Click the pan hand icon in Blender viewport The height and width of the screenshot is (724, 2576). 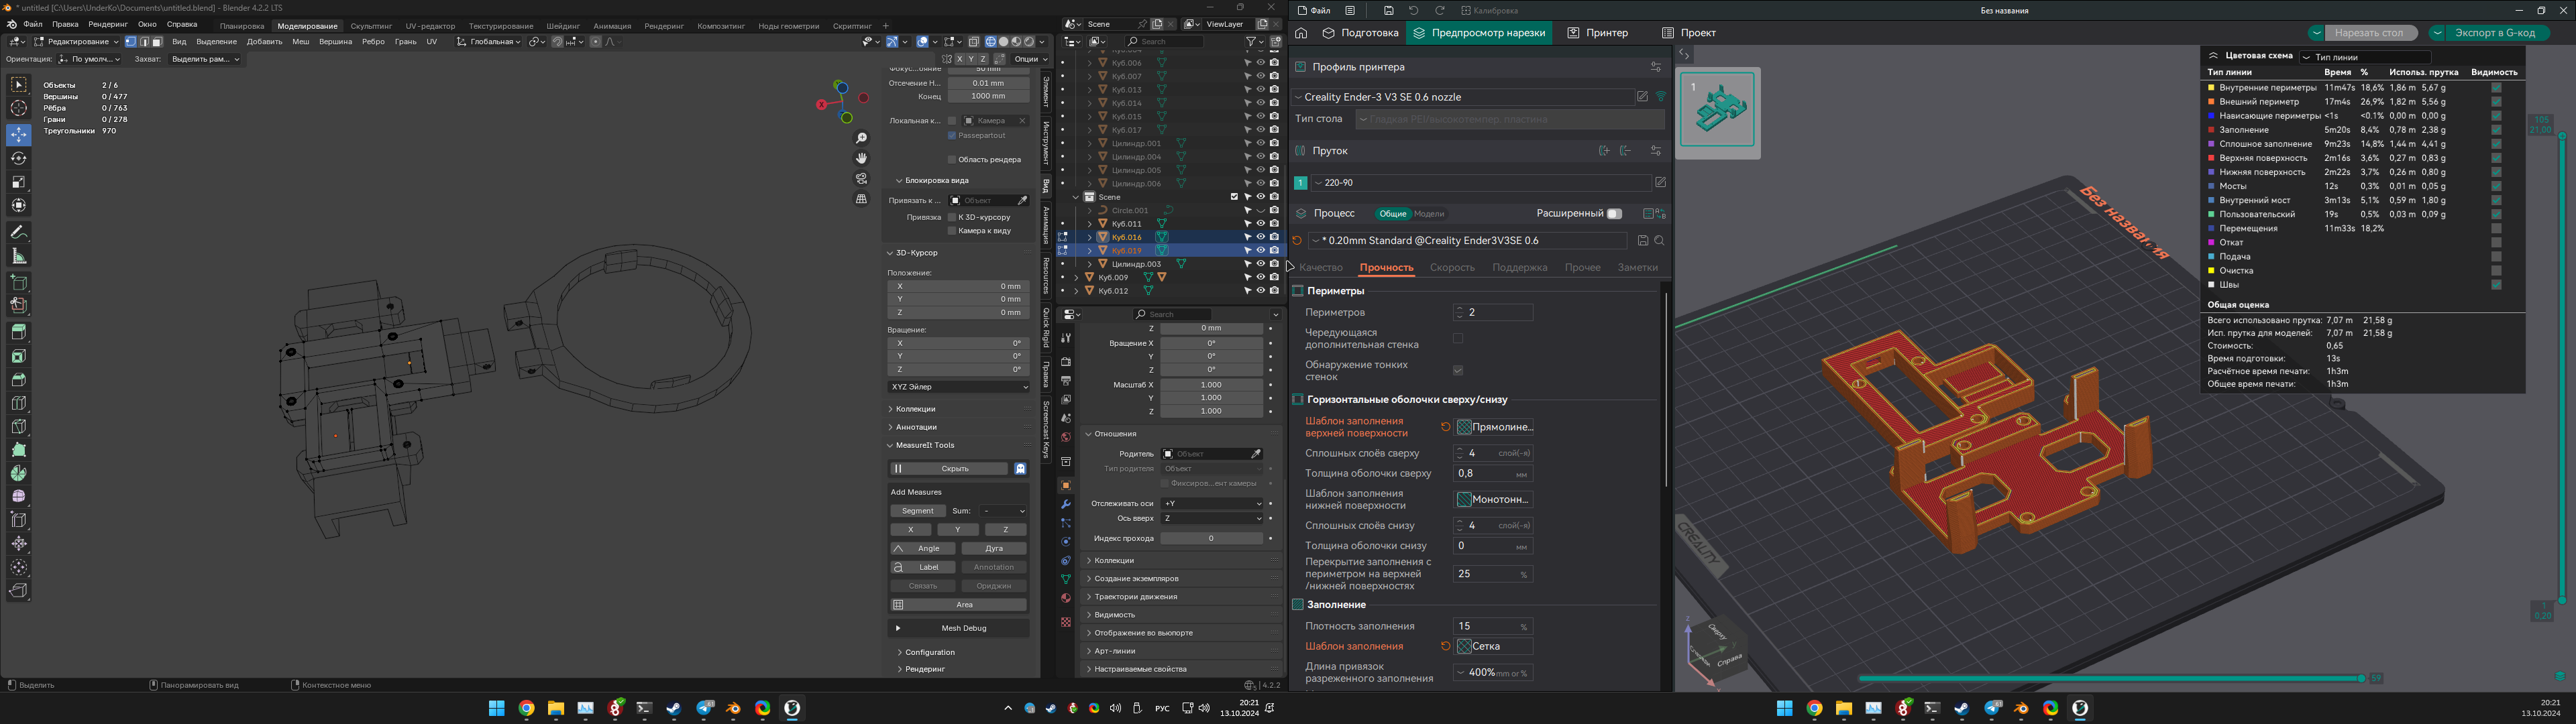(x=862, y=158)
